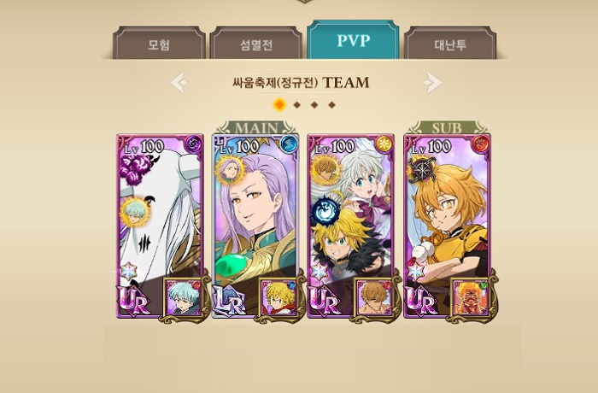Select the fourth team page dot
The height and width of the screenshot is (393, 598).
(x=331, y=105)
